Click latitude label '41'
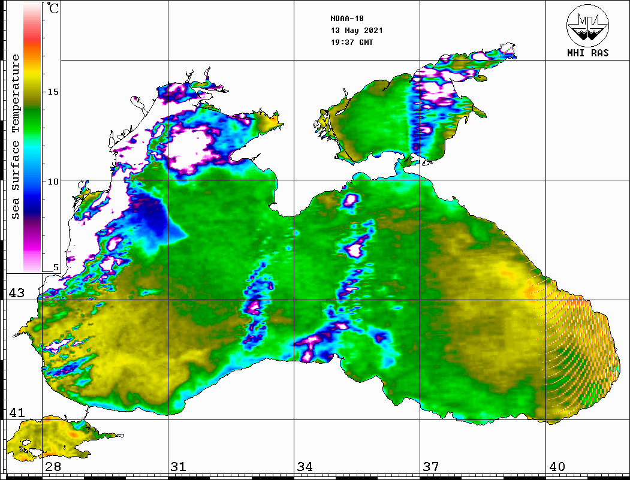Screen dimensions: 630x480 point(17,412)
